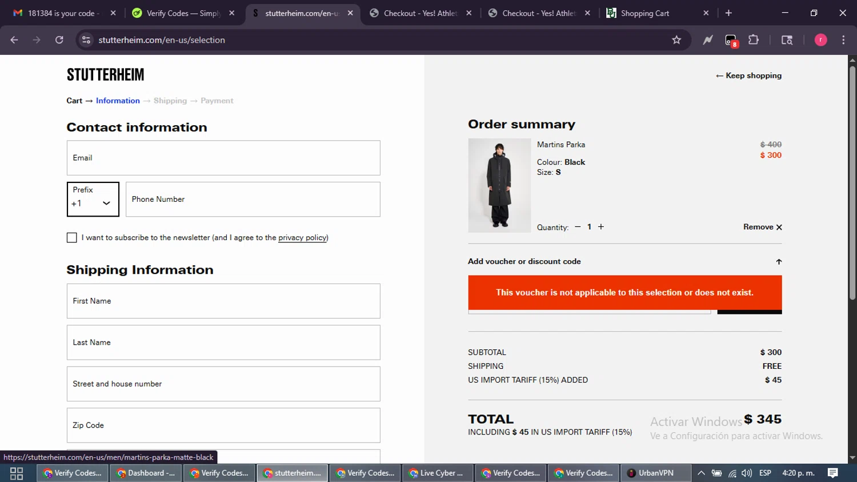The width and height of the screenshot is (857, 482).
Task: Open the Live Cyber taskbar window
Action: pos(438,473)
